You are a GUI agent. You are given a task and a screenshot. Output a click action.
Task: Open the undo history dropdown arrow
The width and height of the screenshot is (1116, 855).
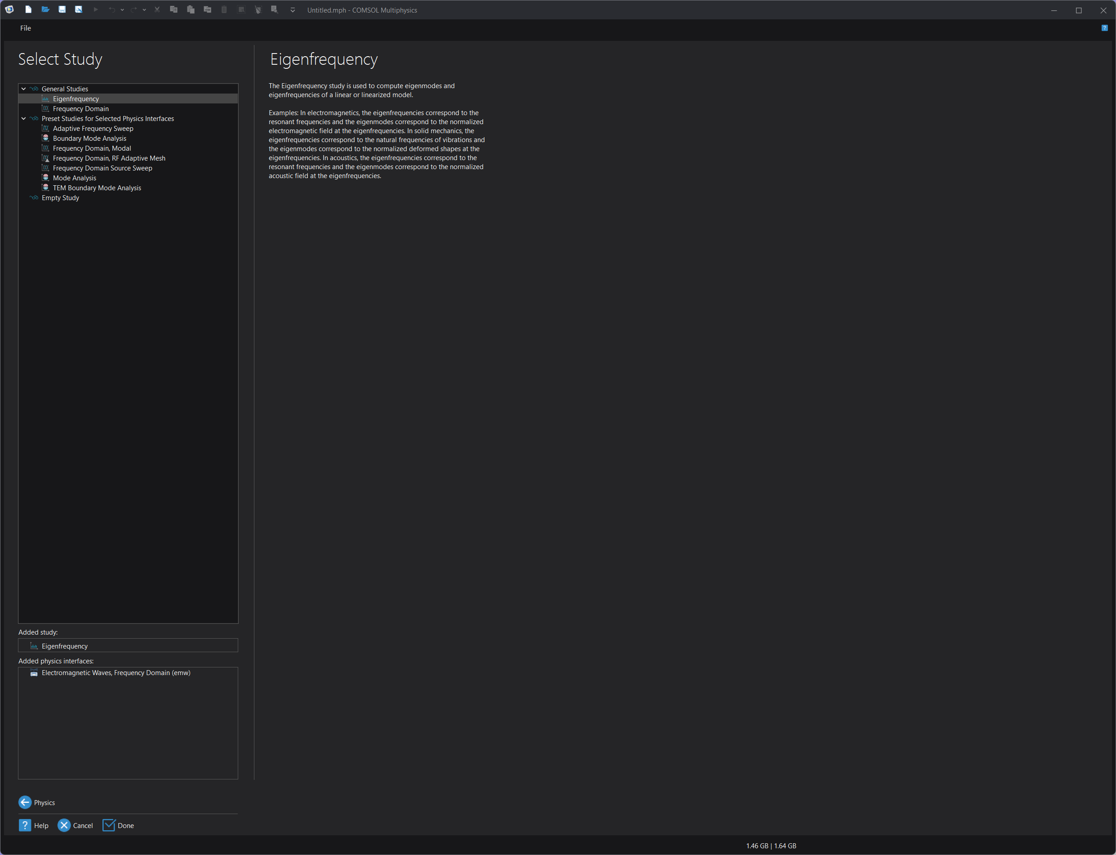coord(122,9)
